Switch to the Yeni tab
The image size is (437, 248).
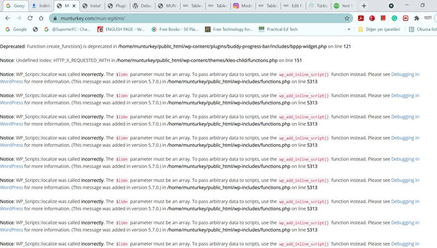343,6
